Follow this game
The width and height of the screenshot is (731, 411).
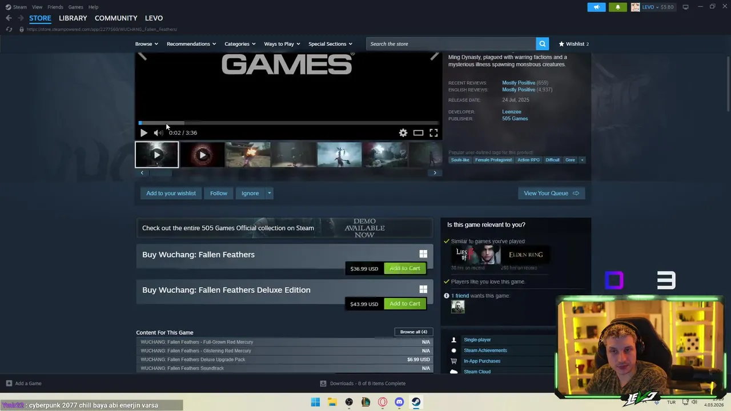pyautogui.click(x=219, y=193)
